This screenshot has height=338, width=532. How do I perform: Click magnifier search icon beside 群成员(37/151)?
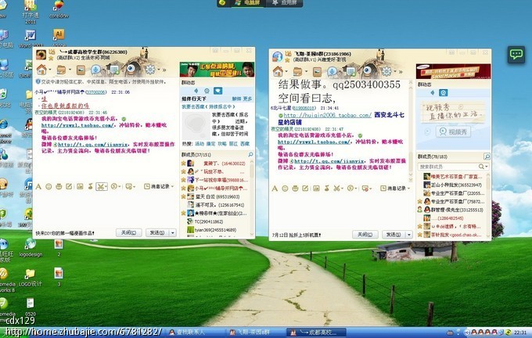coord(250,154)
